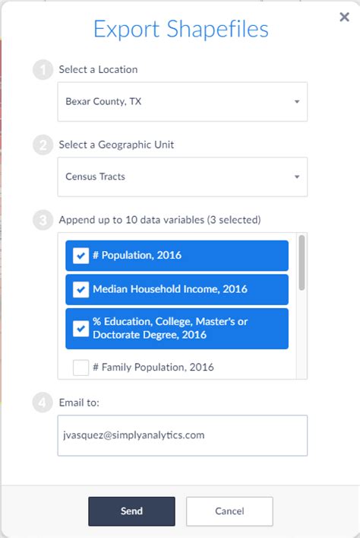This screenshot has height=538, width=360.
Task: Click the Send button
Action: (131, 511)
